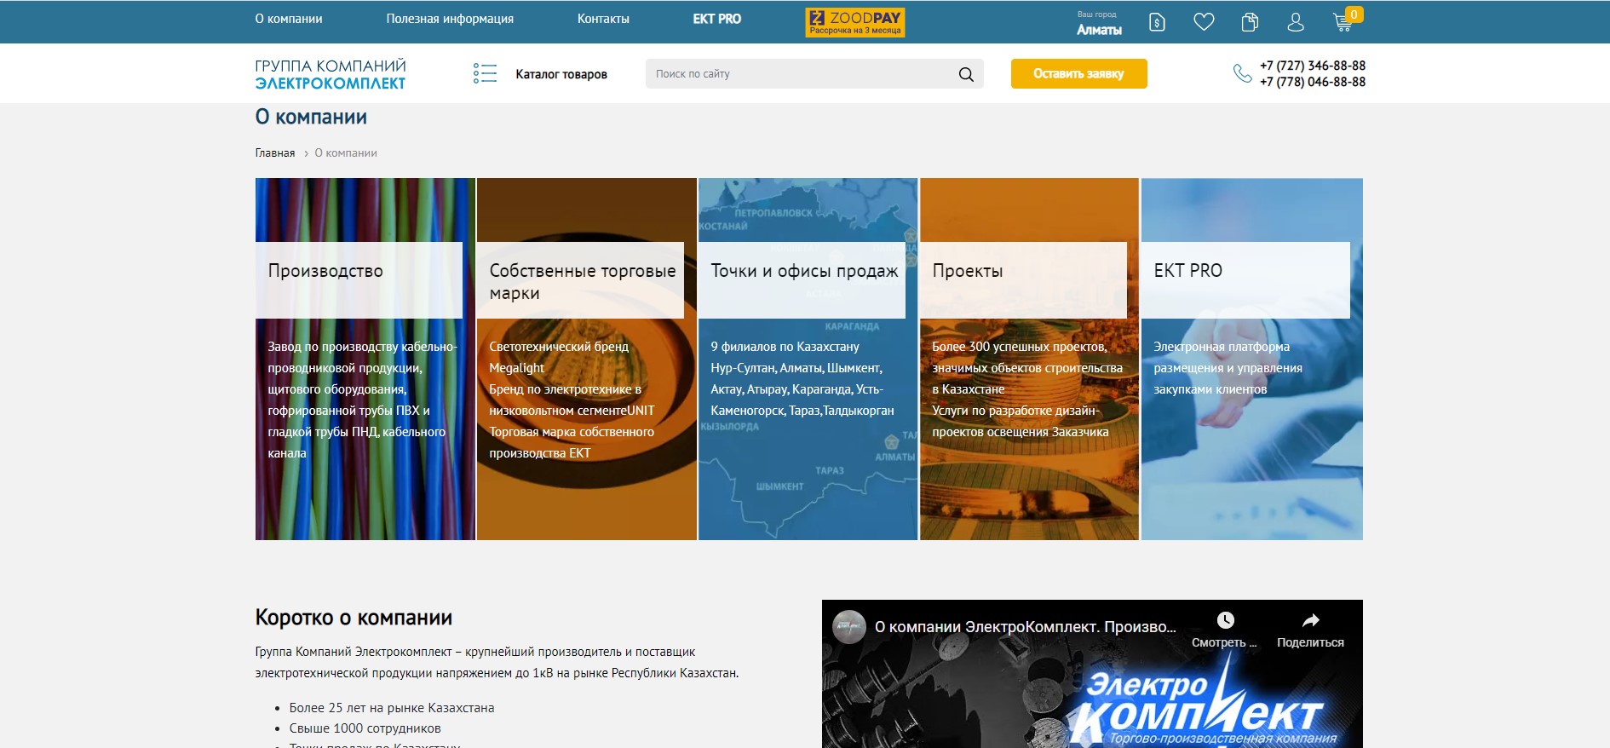The image size is (1610, 748).
Task: Click the magnifier search icon
Action: [966, 74]
